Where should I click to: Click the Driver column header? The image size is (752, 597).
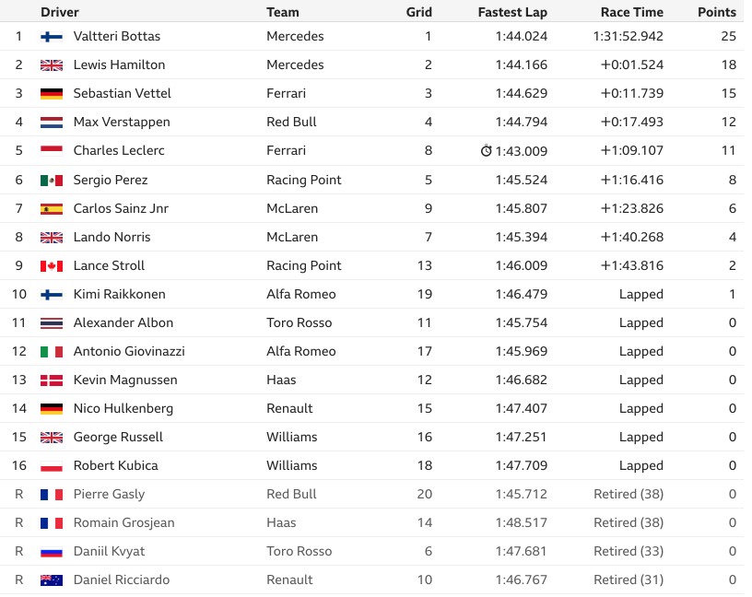[x=60, y=12]
